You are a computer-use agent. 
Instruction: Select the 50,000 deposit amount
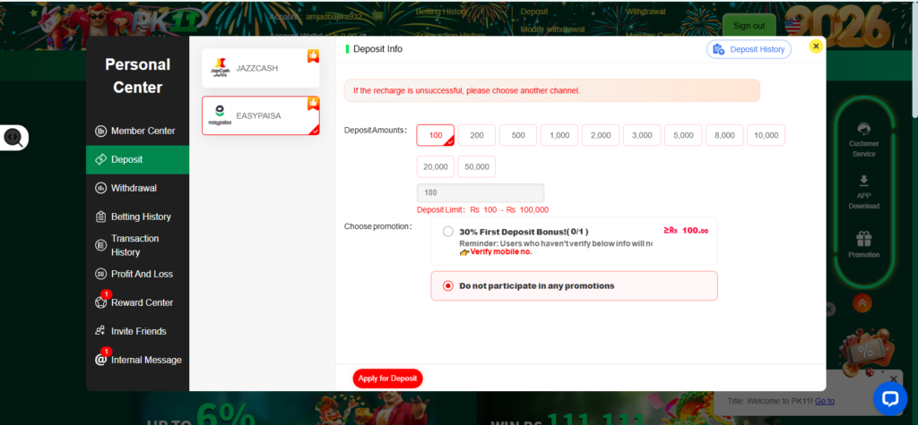pos(477,166)
